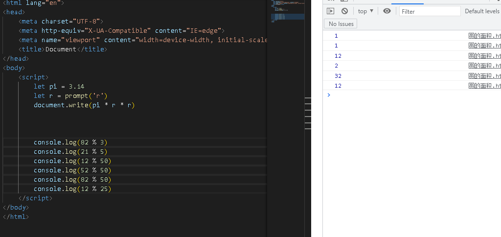Click the let pi = 3.14 line

pos(59,86)
